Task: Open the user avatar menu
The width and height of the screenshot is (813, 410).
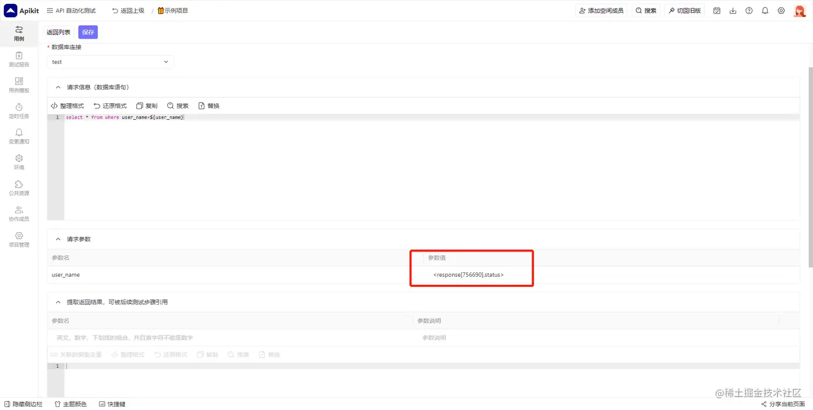Action: tap(800, 11)
